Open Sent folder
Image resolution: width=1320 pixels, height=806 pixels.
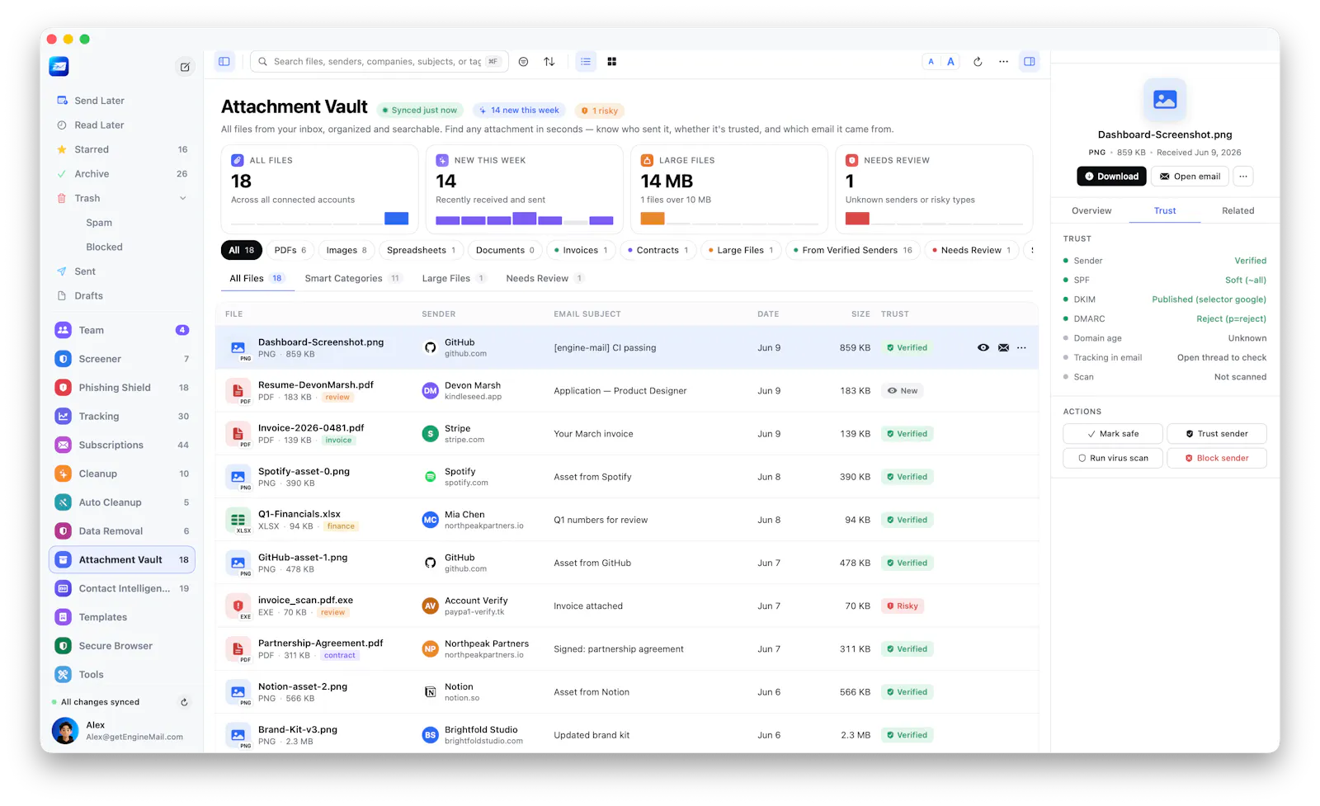coord(122,271)
